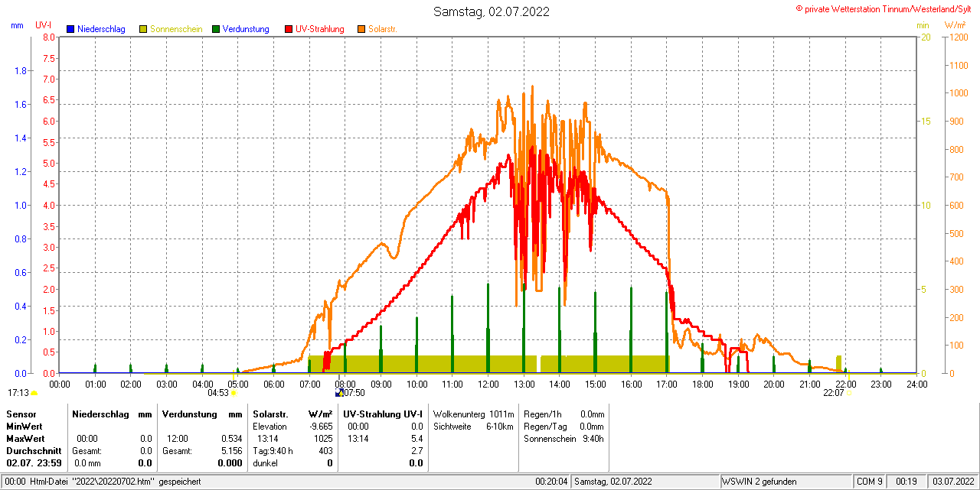This screenshot has width=980, height=490.
Task: Click the 03.07.2022 status bar field
Action: [952, 482]
